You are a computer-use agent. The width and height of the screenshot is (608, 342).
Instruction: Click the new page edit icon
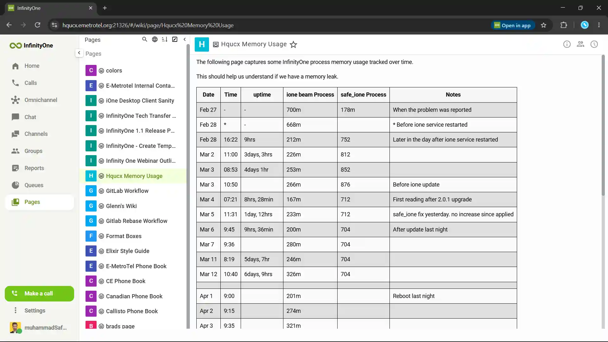pos(175,40)
